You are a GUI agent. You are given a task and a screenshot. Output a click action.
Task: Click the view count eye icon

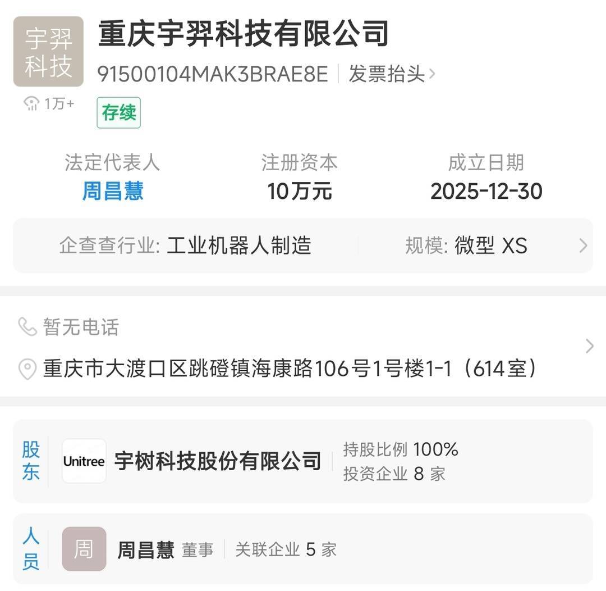point(31,103)
